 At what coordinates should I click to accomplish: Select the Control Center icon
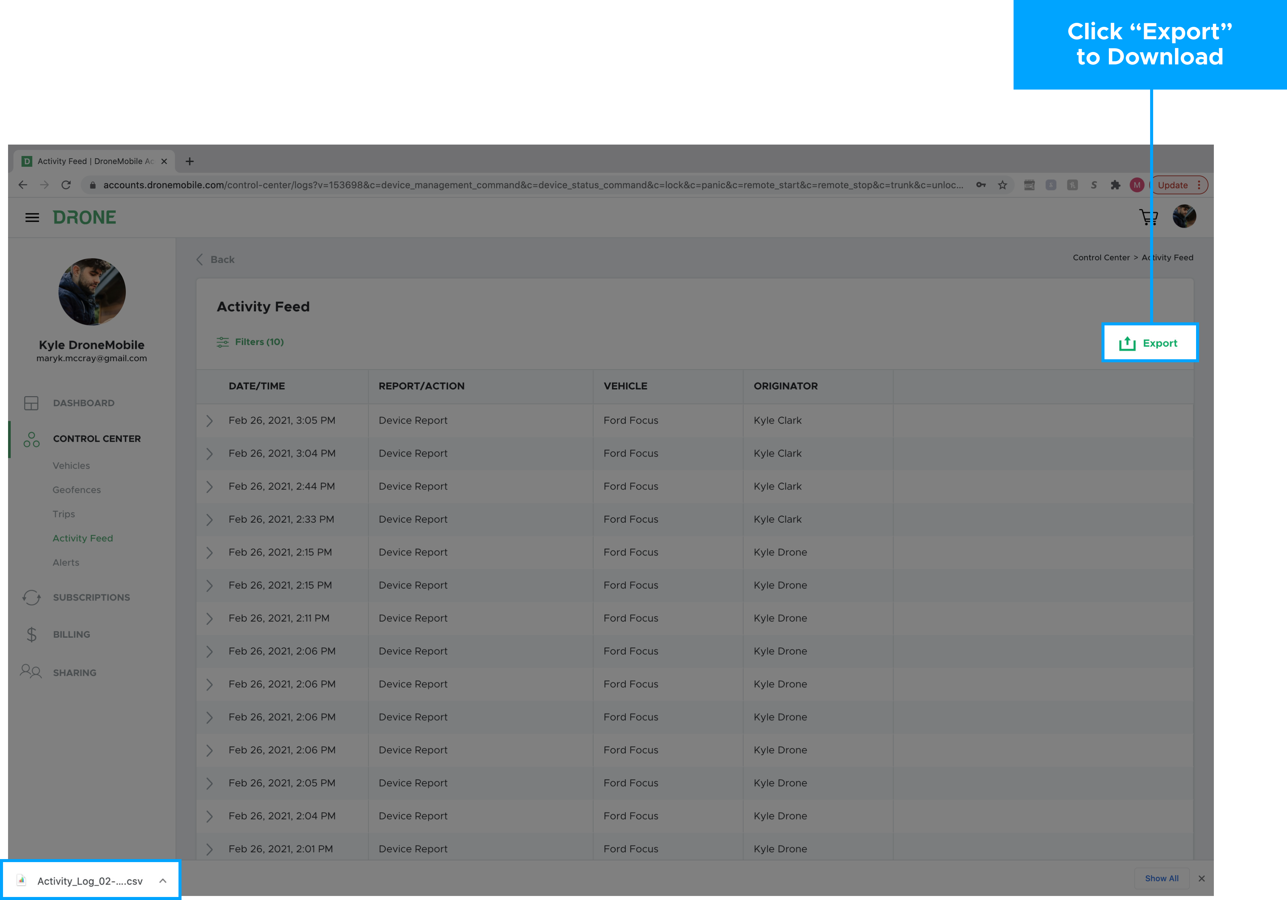point(31,440)
